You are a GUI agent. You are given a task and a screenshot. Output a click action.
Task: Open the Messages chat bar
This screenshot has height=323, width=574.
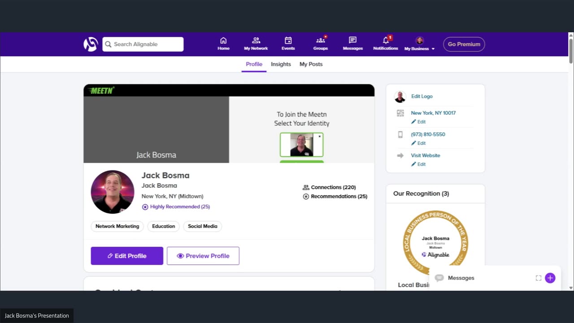pyautogui.click(x=495, y=278)
